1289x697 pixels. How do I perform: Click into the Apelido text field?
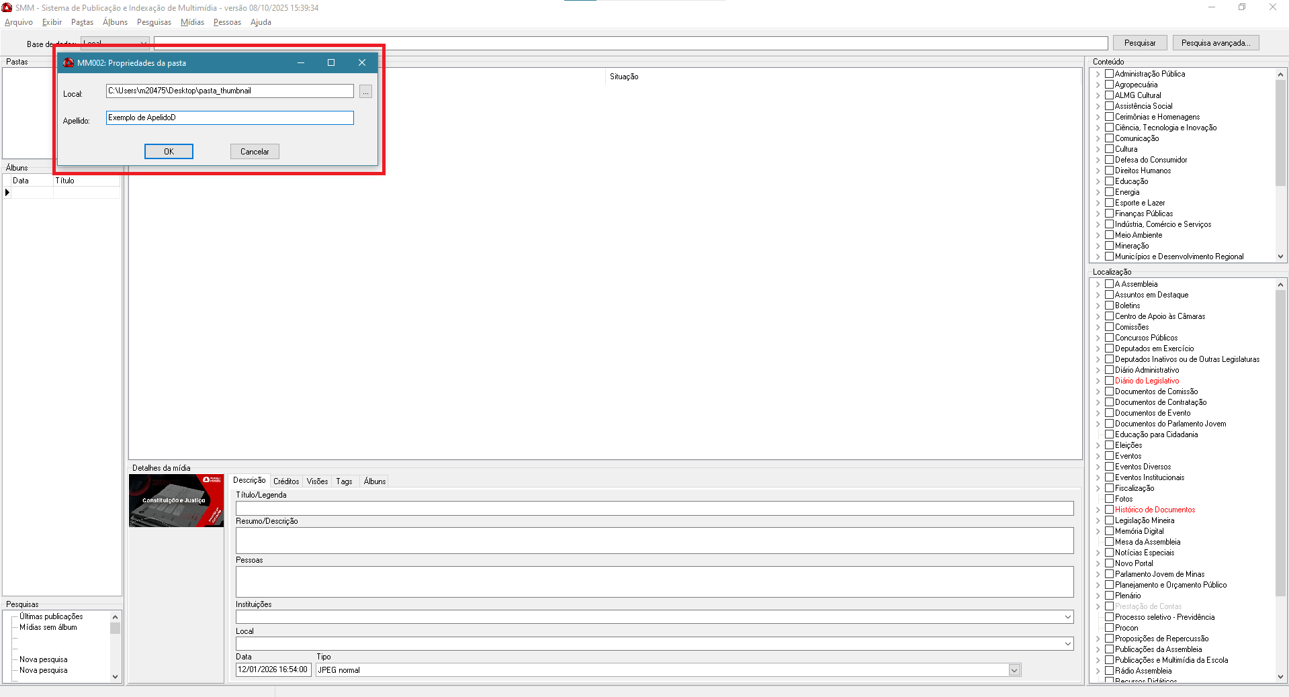pyautogui.click(x=230, y=118)
